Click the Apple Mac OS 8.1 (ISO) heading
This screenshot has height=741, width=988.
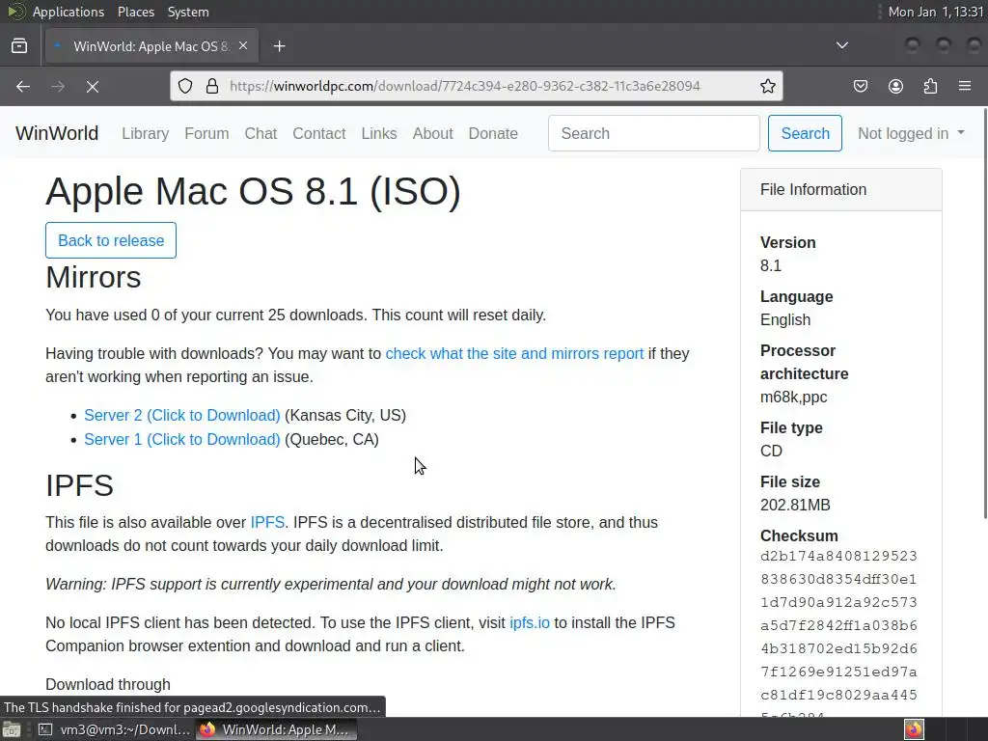(254, 191)
